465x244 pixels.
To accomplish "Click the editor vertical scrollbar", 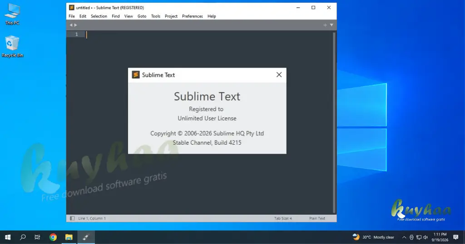I will [x=334, y=122].
